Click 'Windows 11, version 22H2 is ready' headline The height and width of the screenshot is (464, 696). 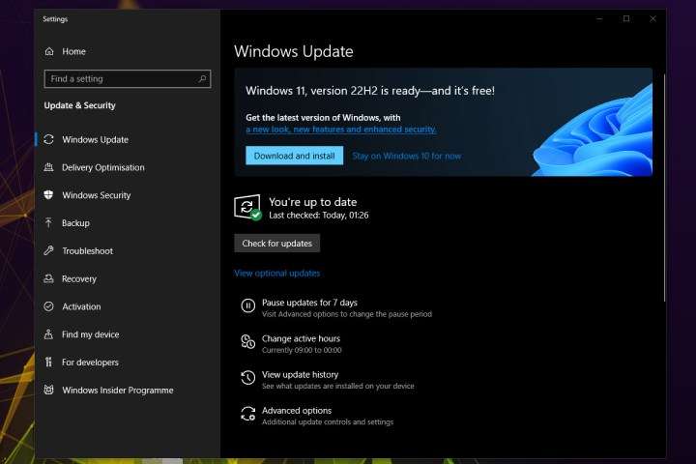(x=369, y=91)
